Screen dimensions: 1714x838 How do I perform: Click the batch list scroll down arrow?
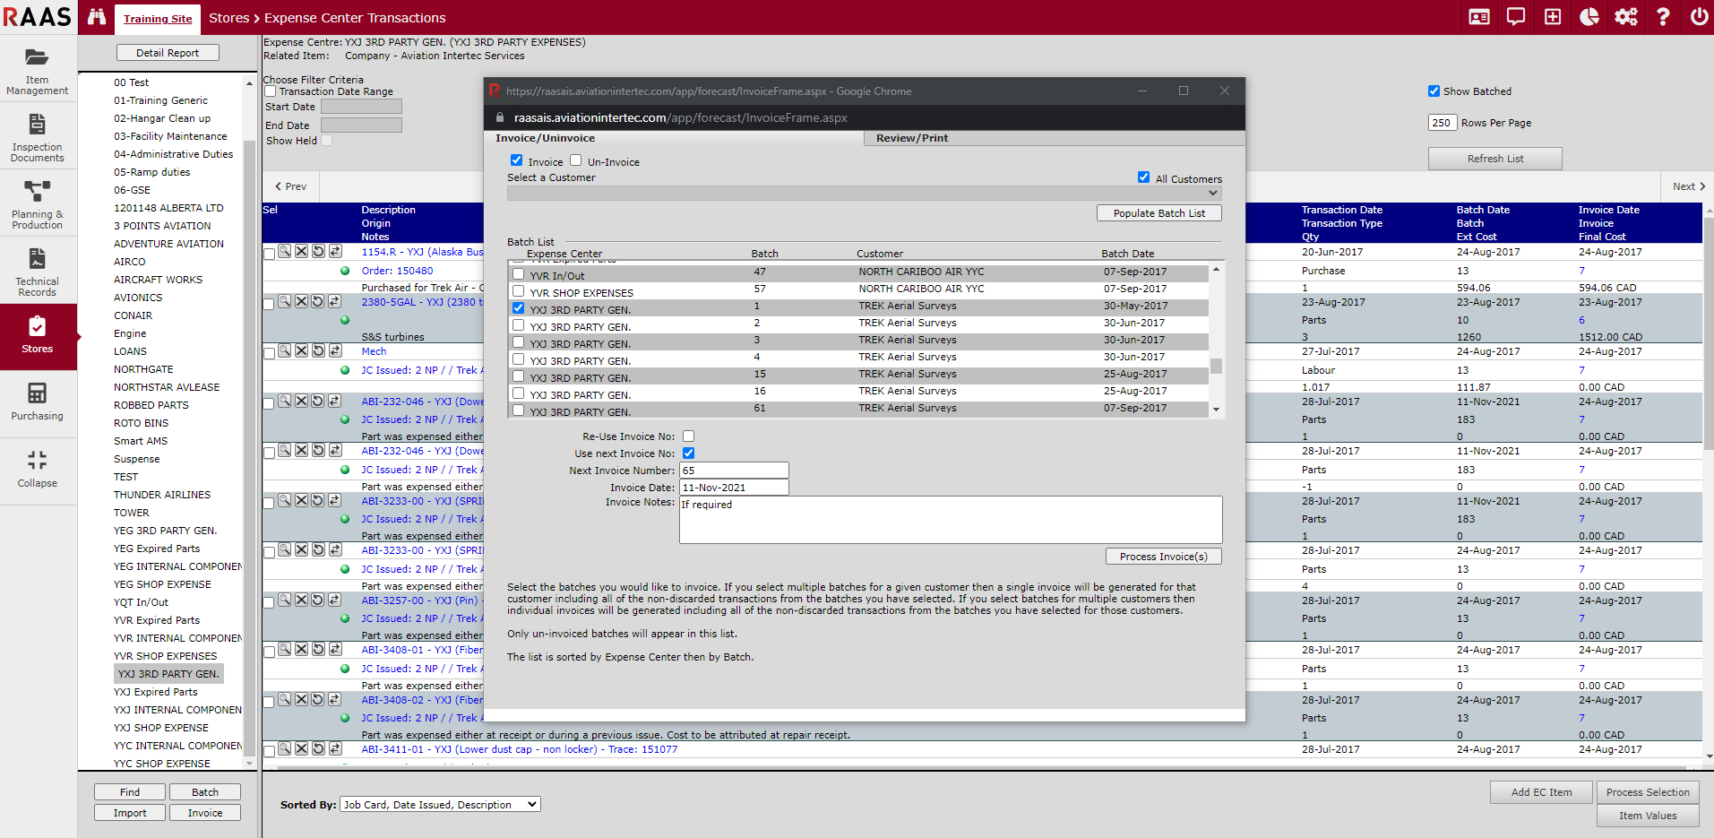click(x=1216, y=410)
